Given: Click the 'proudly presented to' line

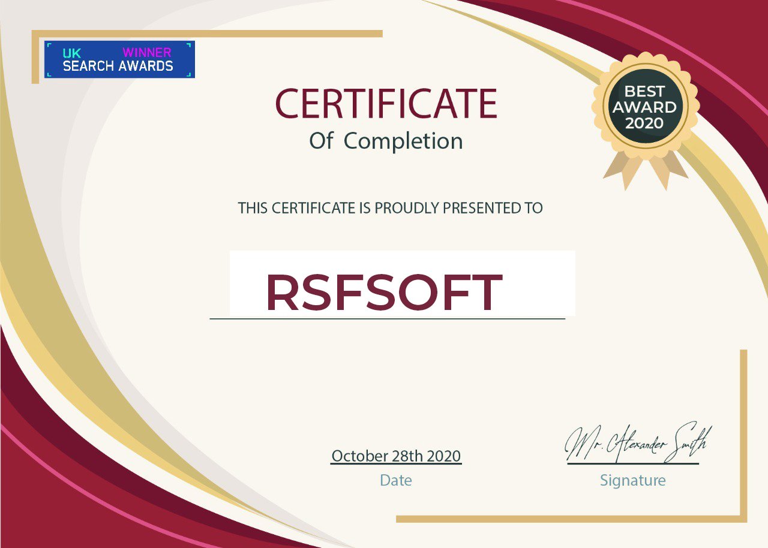Looking at the screenshot, I should pyautogui.click(x=390, y=208).
